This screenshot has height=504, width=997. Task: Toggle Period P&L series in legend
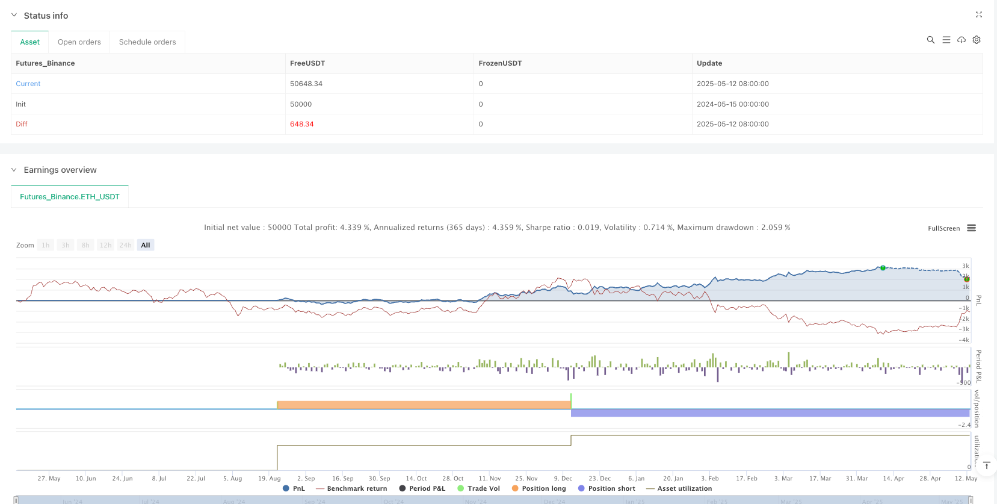[x=422, y=488]
